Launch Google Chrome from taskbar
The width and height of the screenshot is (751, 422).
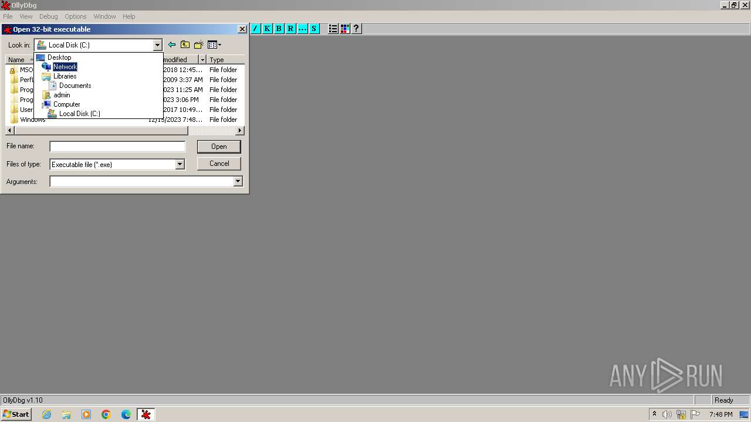pyautogui.click(x=106, y=414)
